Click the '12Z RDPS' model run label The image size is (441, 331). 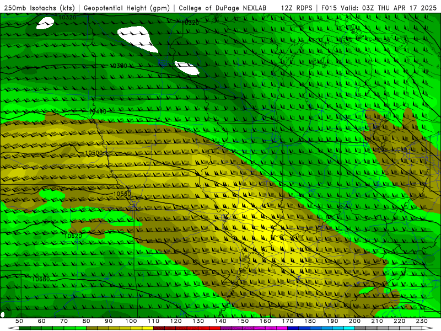(297, 8)
